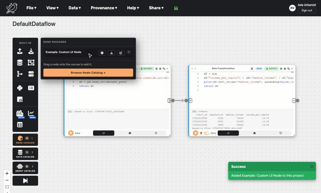Viewport: 321px width, 193px height.
Task: Select the download (data export) node icon
Action: point(31,51)
